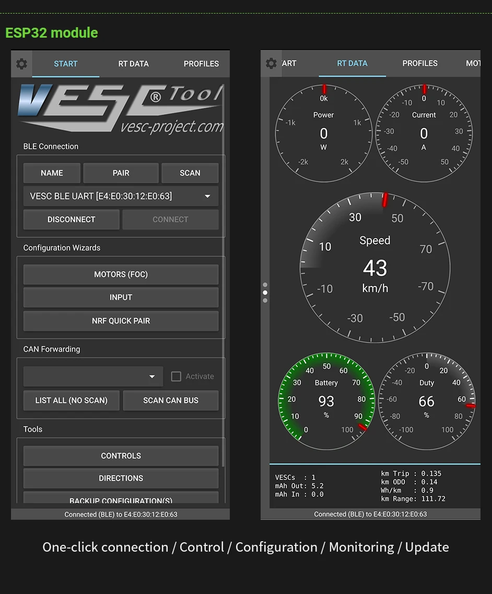Open PROFILES tab in left screen

click(201, 64)
